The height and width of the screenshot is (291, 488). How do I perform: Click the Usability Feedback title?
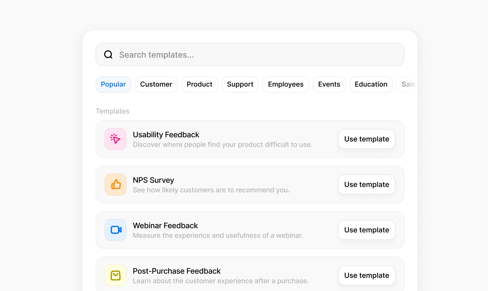pyautogui.click(x=166, y=135)
